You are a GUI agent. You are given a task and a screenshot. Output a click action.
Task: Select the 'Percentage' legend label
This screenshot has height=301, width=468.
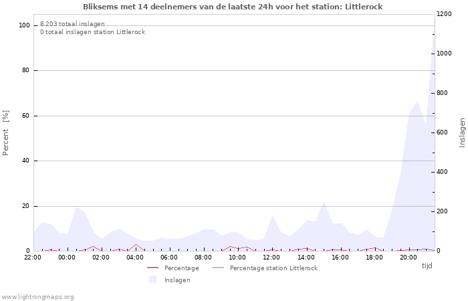click(181, 268)
